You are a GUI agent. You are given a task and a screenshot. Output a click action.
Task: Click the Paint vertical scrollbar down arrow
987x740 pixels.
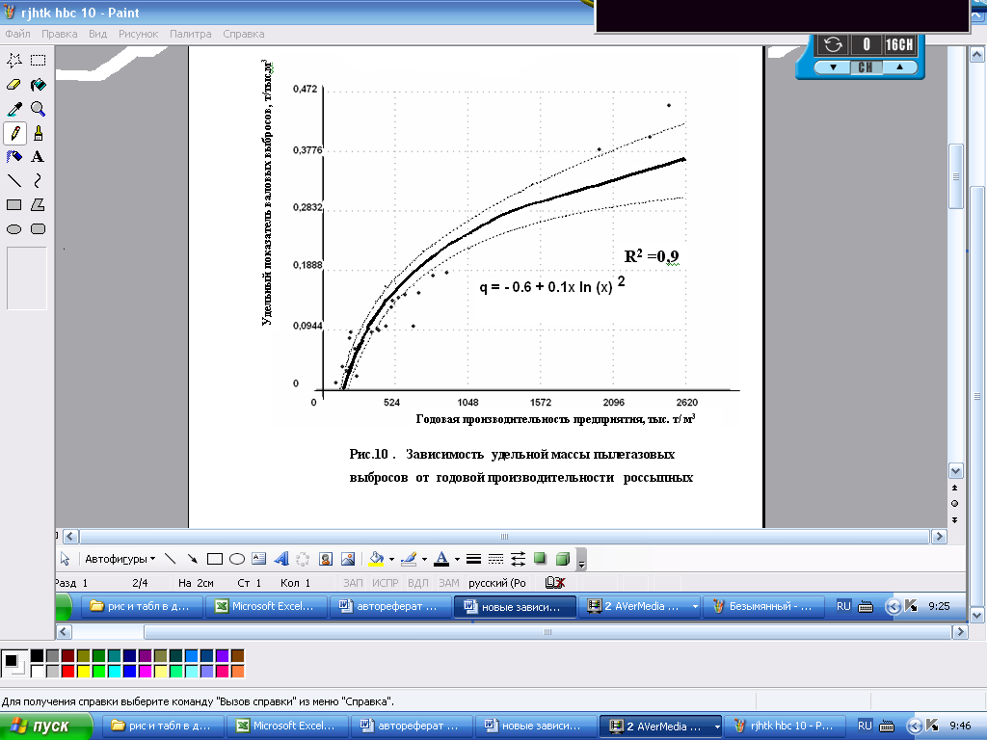tap(977, 615)
